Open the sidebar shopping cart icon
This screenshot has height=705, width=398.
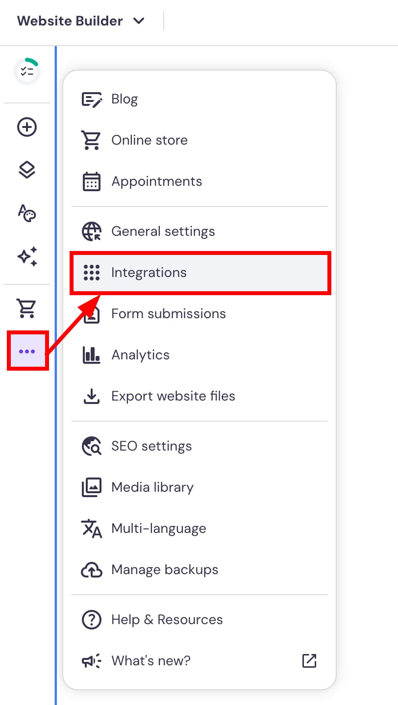[27, 308]
